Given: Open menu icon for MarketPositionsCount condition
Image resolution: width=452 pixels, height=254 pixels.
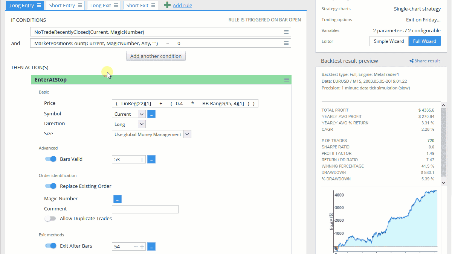Looking at the screenshot, I should point(286,44).
